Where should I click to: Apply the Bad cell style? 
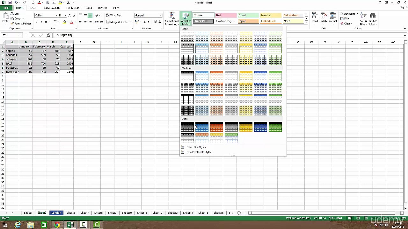226,15
